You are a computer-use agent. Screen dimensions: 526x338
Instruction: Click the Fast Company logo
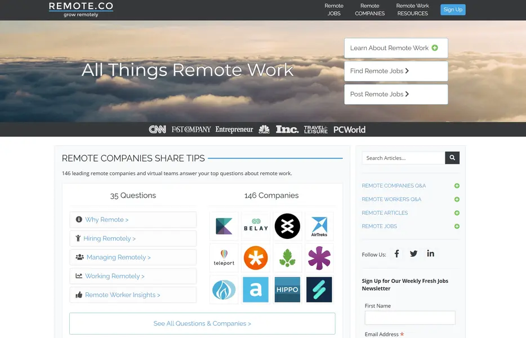tap(191, 129)
